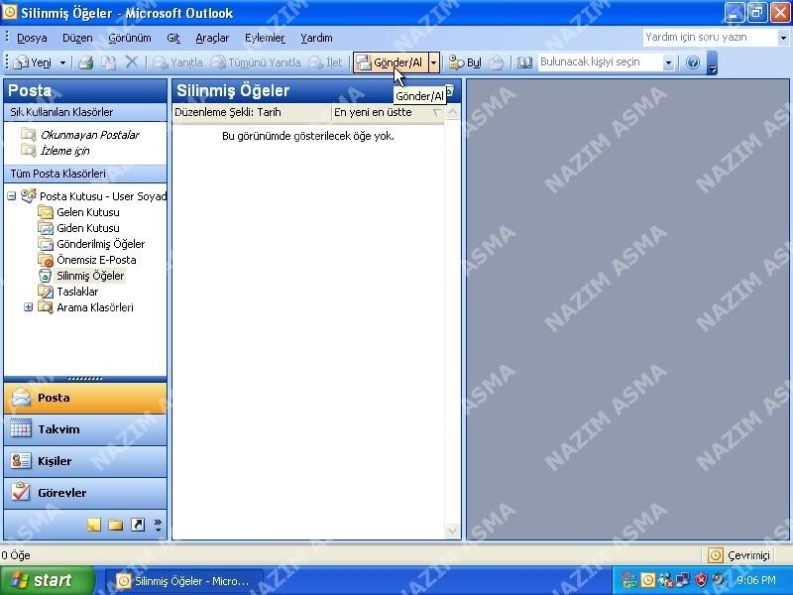Image resolution: width=793 pixels, height=595 pixels.
Task: Click the Çevrimiçi status bar indicator
Action: click(738, 555)
